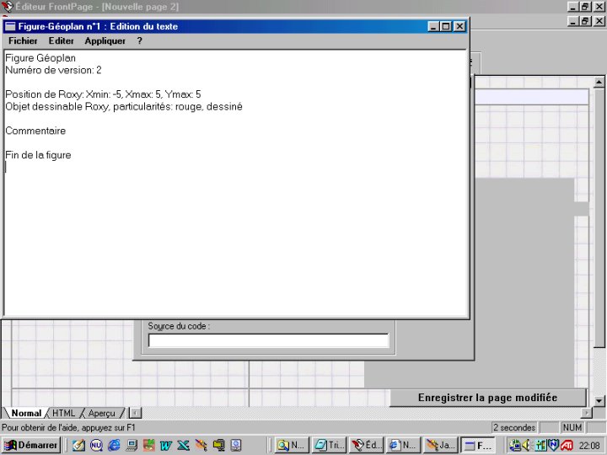Click the 'Figure Géoplan' text line
Image resolution: width=607 pixels, height=455 pixels.
click(40, 58)
